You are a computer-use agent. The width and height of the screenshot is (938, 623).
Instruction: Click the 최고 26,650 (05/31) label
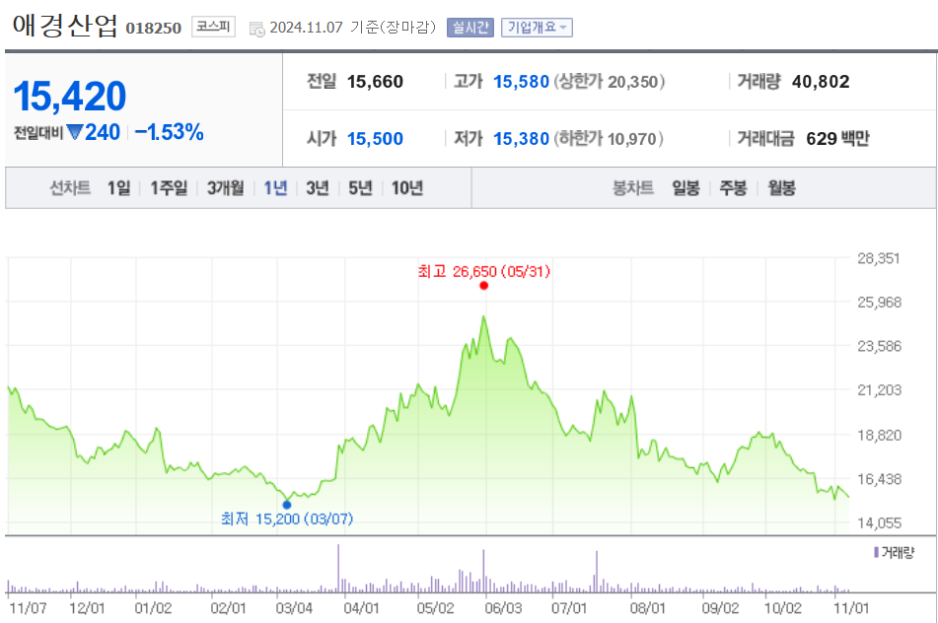click(484, 271)
